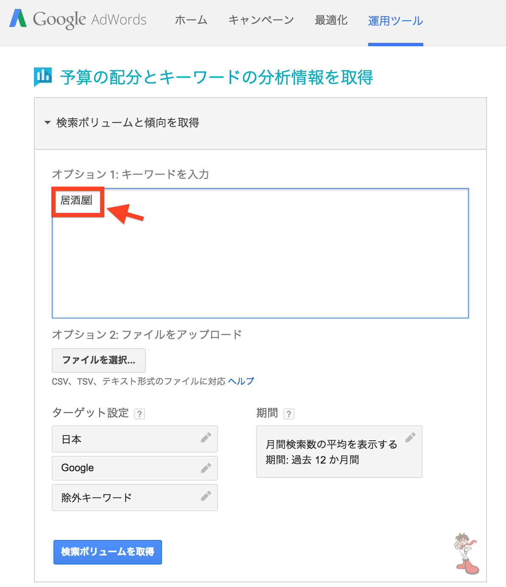This screenshot has width=506, height=587.
Task: Open the 最適化 tab
Action: pyautogui.click(x=331, y=20)
